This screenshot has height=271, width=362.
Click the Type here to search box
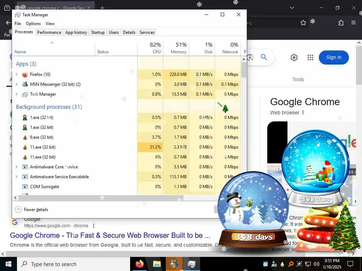[74, 264]
